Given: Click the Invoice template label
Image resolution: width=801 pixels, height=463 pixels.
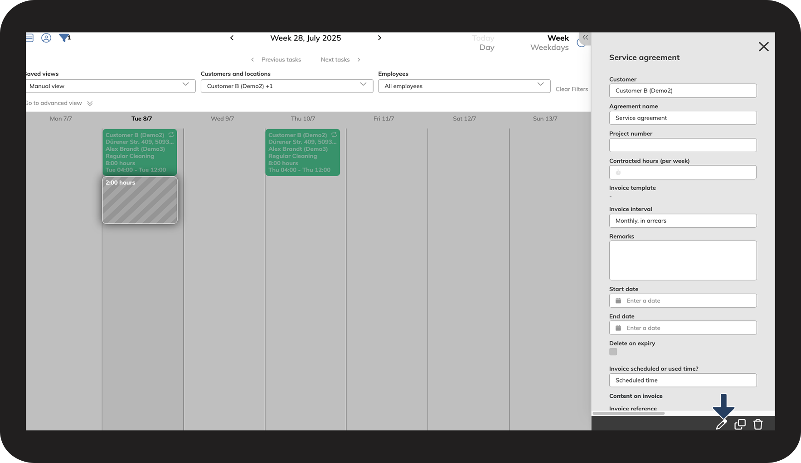Looking at the screenshot, I should pos(632,188).
